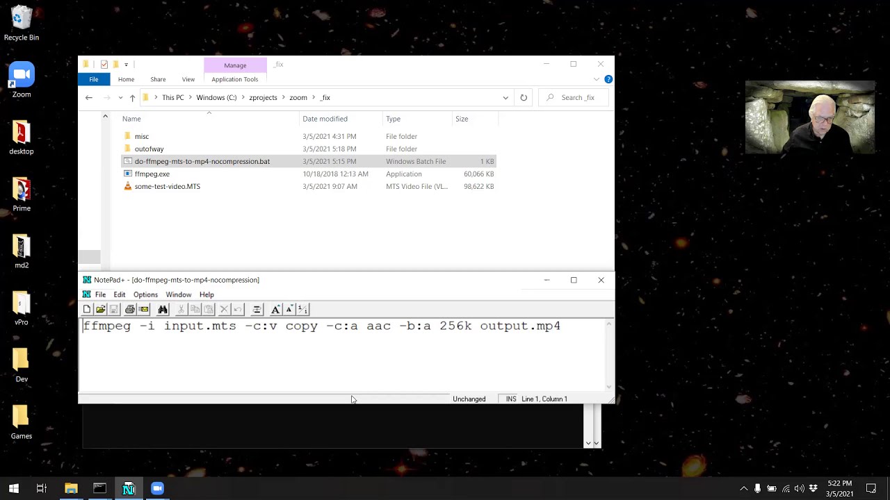Open the Application Tools tab in File Explorer
Image resolution: width=890 pixels, height=500 pixels.
coord(235,79)
